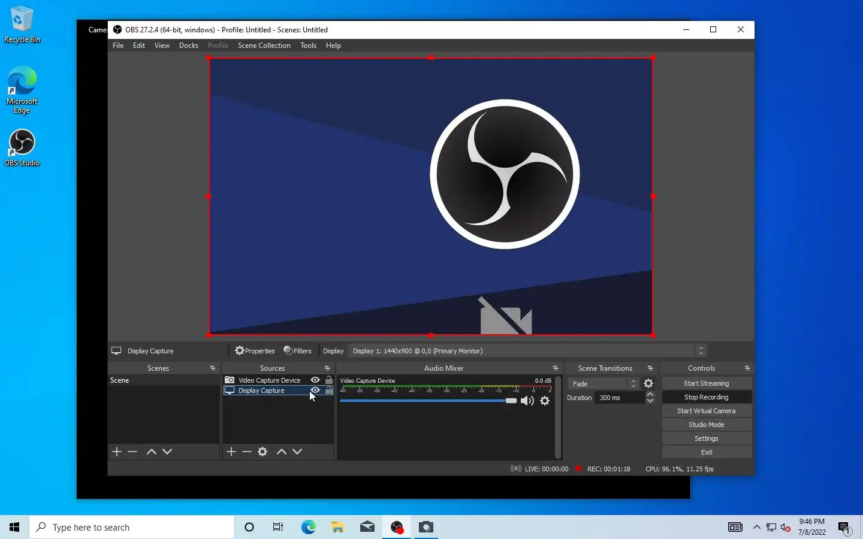This screenshot has width=863, height=539.
Task: Open the Recycle Bin desktop icon
Action: pos(22,25)
